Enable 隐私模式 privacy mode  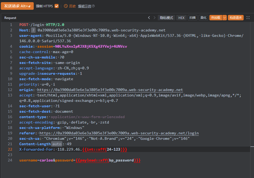pos(166,18)
